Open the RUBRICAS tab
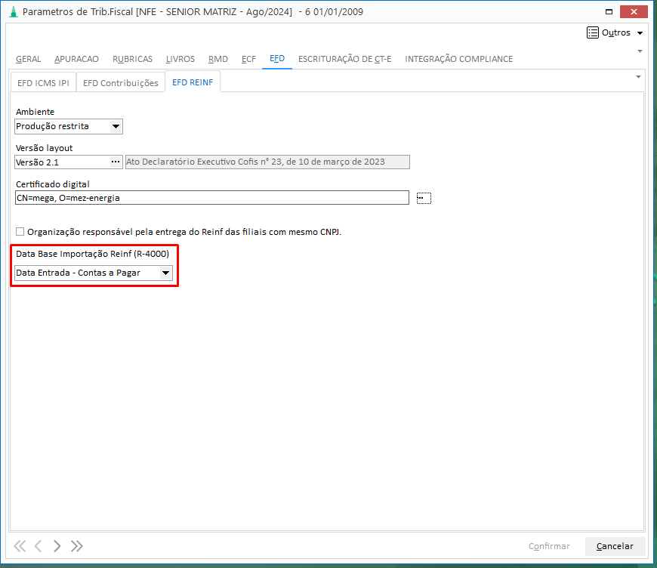 click(132, 59)
